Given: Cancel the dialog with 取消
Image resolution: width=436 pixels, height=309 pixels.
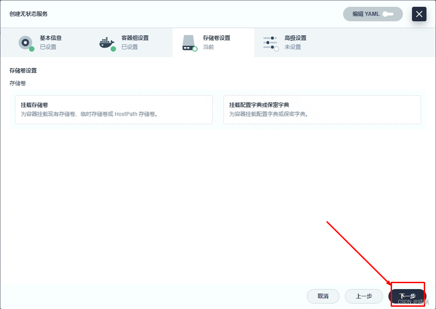Looking at the screenshot, I should (323, 296).
